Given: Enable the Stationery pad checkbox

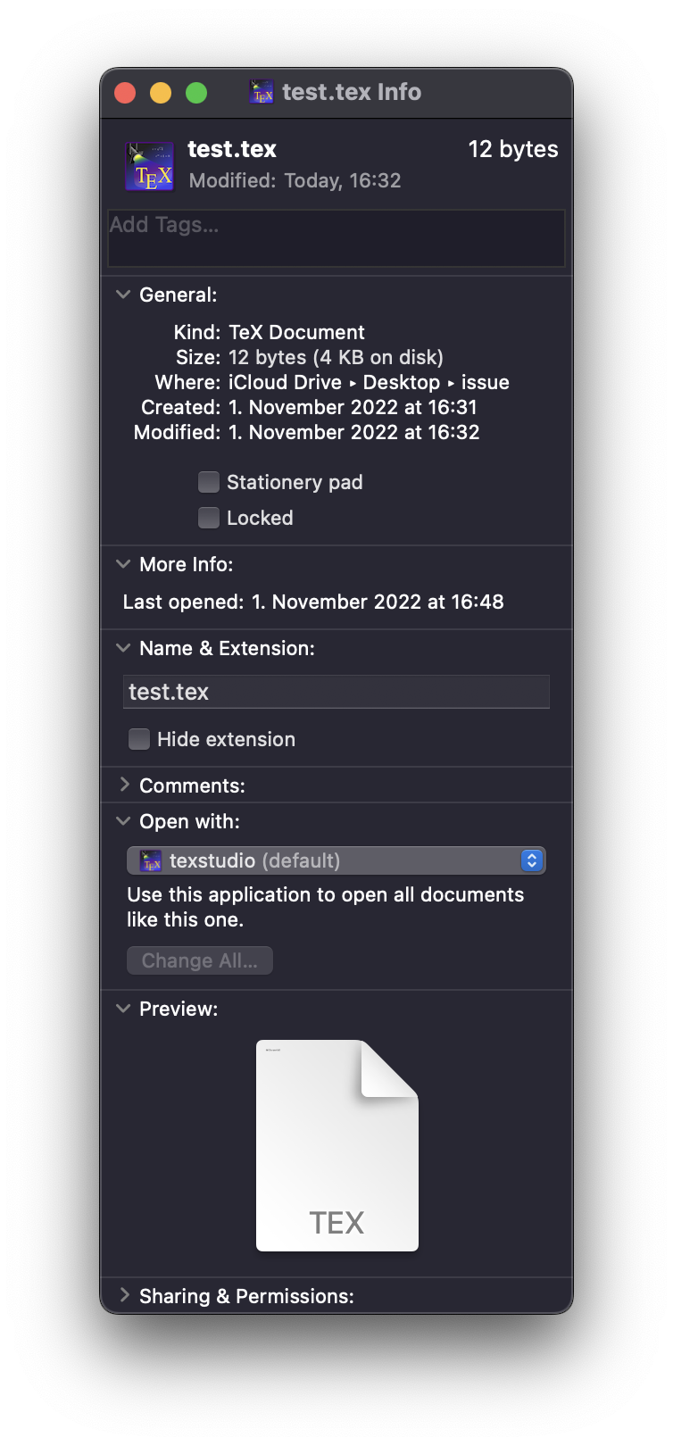Looking at the screenshot, I should (x=209, y=482).
